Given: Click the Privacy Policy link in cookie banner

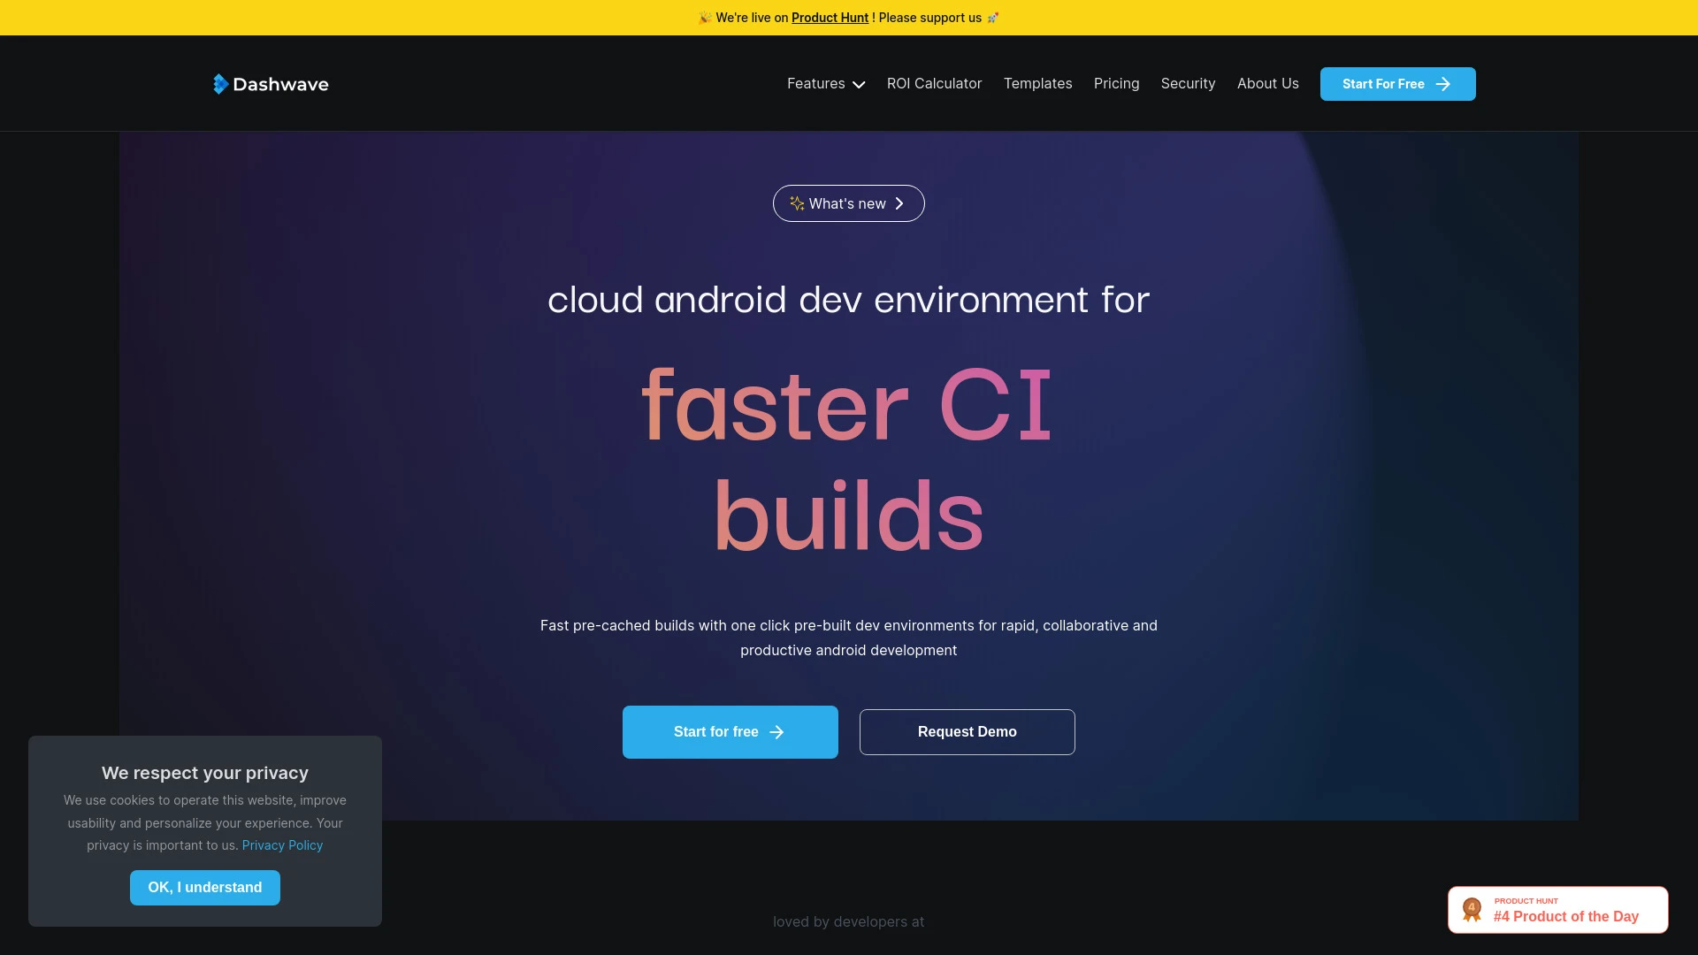Looking at the screenshot, I should (282, 844).
